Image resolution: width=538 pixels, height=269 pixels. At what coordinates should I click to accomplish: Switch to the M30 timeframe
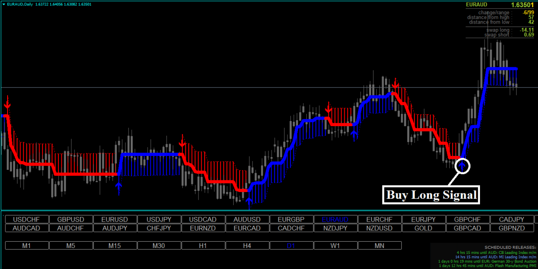click(159, 245)
